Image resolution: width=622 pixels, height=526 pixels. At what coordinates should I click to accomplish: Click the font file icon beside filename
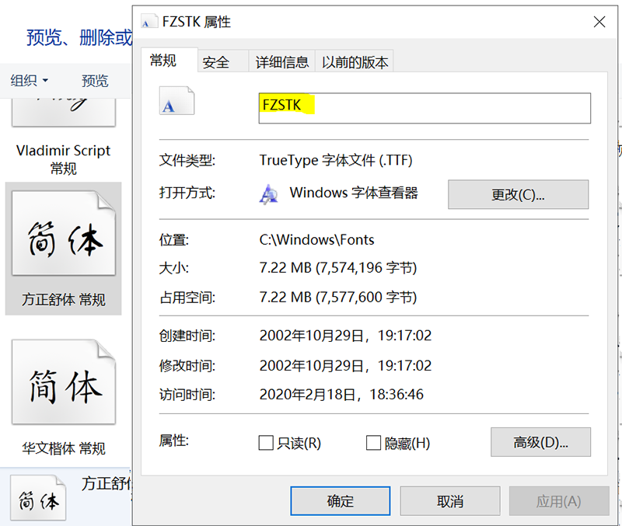click(x=177, y=101)
